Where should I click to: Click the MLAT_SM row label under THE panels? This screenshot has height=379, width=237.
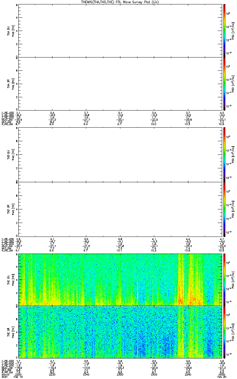7,368
